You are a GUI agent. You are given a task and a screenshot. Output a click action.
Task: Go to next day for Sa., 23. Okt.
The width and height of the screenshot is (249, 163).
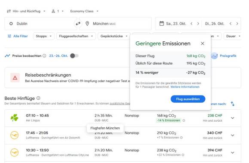198,24
